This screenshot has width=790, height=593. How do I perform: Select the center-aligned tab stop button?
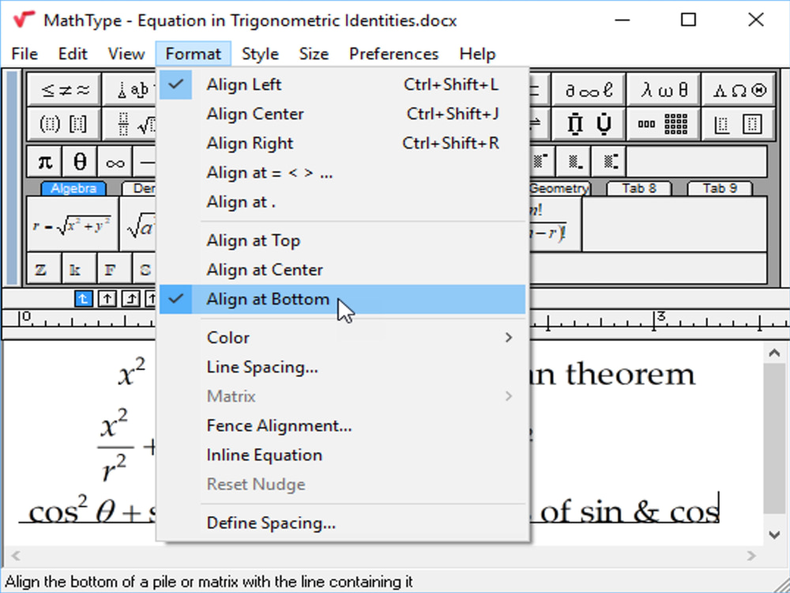[x=107, y=299]
